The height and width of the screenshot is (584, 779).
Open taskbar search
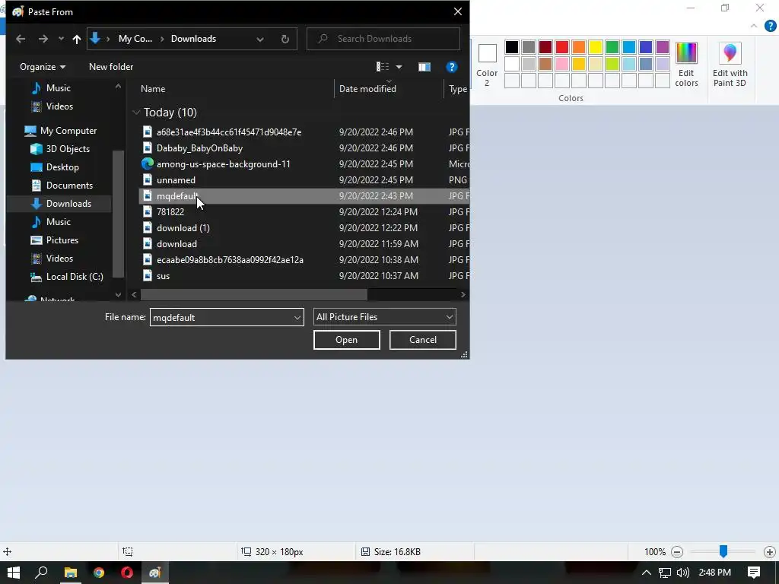click(x=41, y=573)
